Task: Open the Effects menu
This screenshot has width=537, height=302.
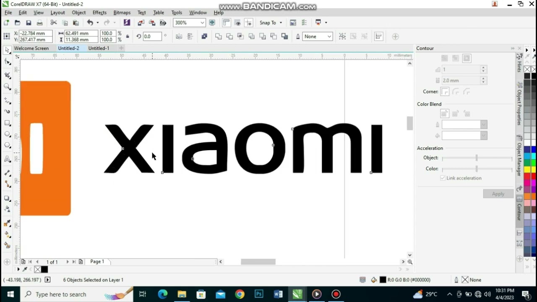Action: click(x=99, y=13)
